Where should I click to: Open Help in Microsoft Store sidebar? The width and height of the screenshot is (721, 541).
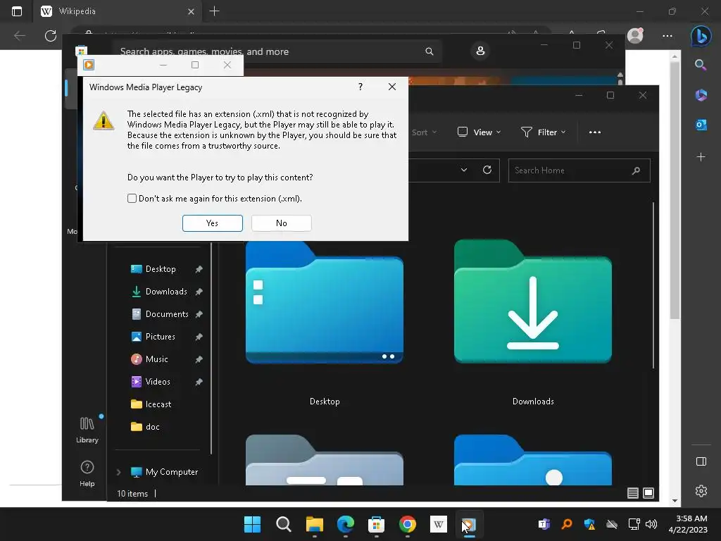(87, 474)
